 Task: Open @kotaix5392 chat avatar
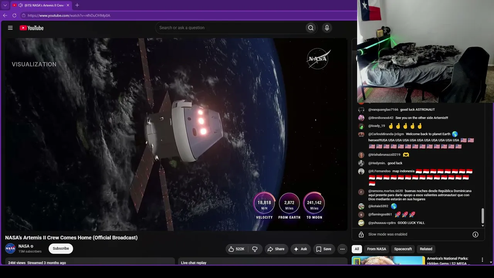pos(361,206)
